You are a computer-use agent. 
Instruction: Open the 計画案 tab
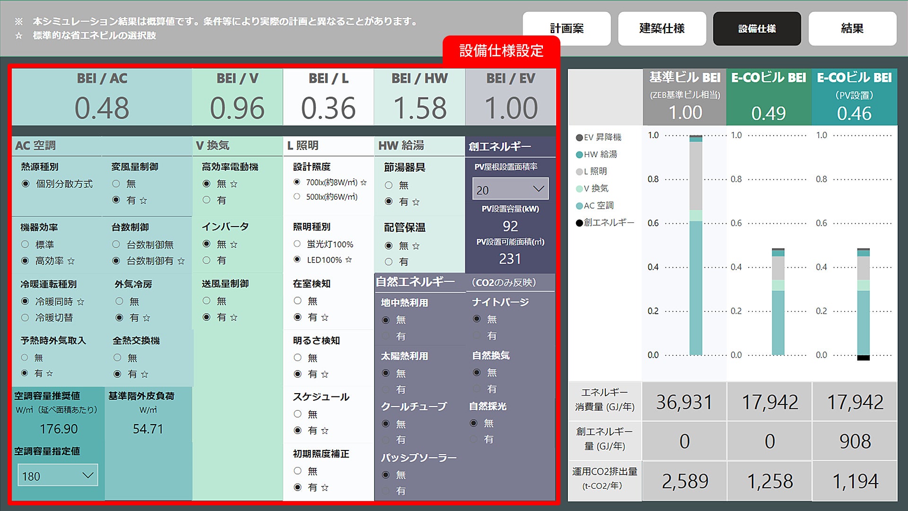click(x=567, y=28)
